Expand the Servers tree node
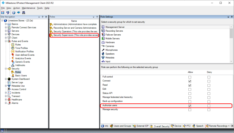Screen dimensions: 234x133 [6, 31]
